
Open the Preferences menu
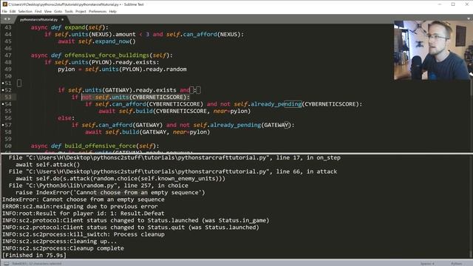[98, 12]
